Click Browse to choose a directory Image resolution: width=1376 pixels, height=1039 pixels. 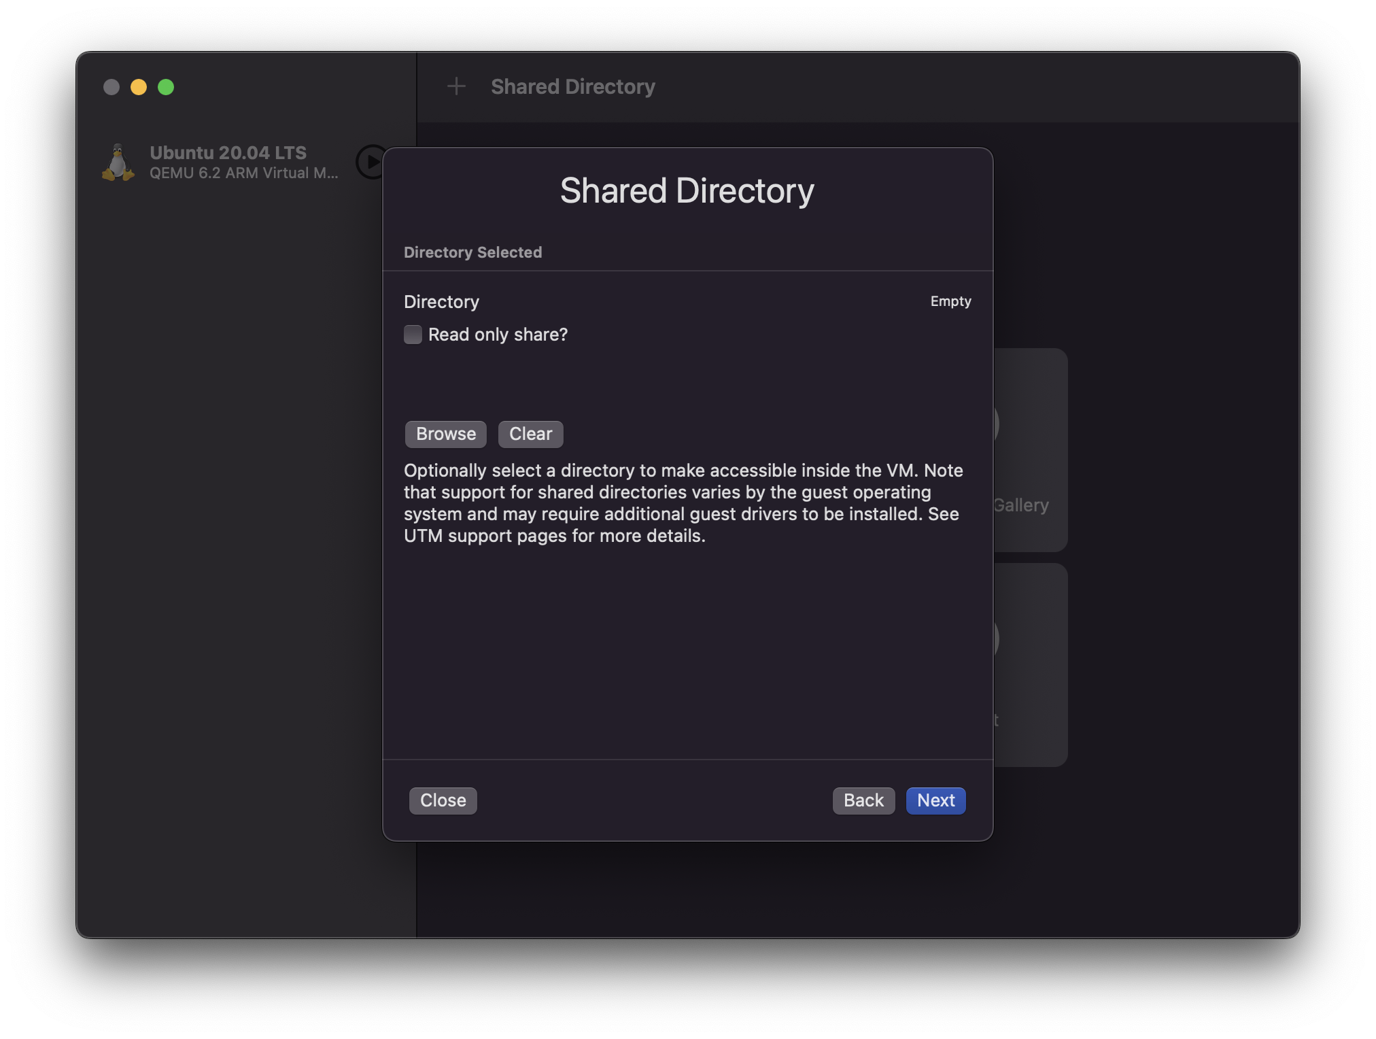point(445,434)
